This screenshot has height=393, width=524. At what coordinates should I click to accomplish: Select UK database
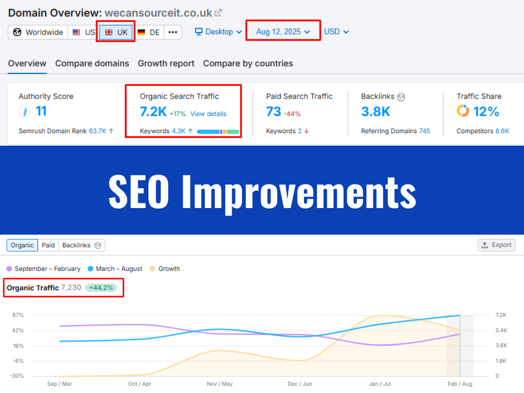(116, 32)
